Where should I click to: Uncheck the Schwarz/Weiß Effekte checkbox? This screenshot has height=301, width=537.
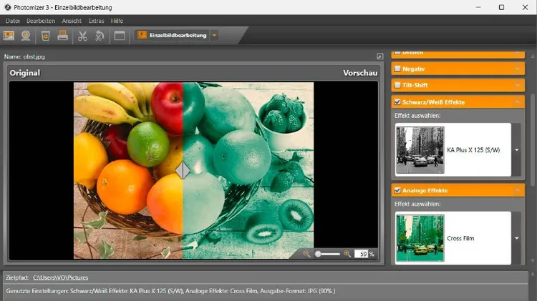(x=397, y=102)
